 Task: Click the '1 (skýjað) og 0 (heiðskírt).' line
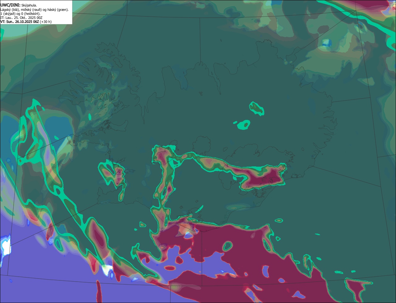pos(20,14)
